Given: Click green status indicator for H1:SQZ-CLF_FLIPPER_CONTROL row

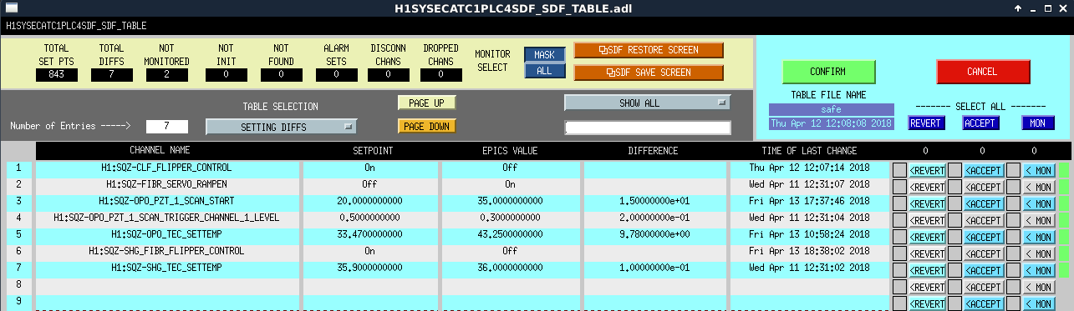Looking at the screenshot, I should [x=1064, y=170].
